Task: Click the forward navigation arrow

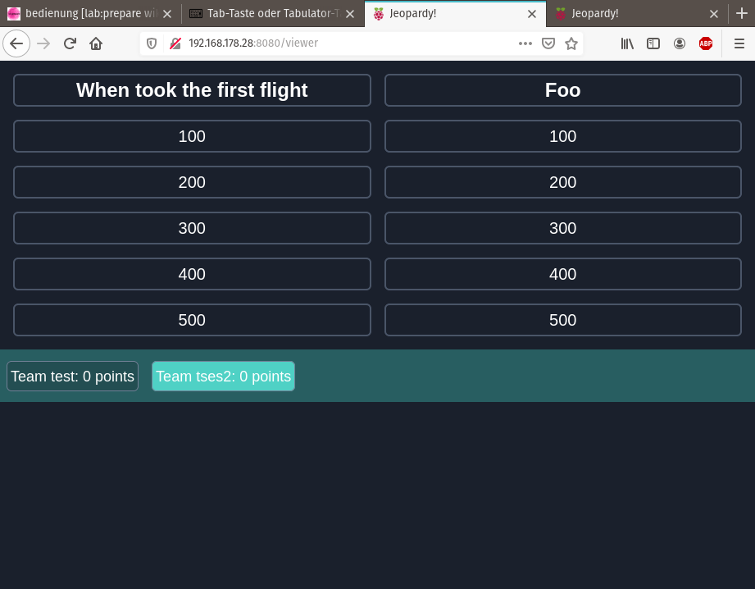Action: tap(43, 43)
